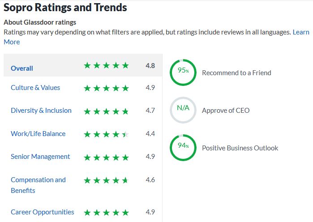Click the Work/Life Balance star rating
The image size is (313, 222).
106,134
